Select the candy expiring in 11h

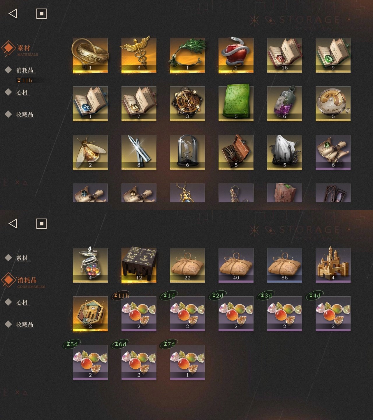pos(139,314)
